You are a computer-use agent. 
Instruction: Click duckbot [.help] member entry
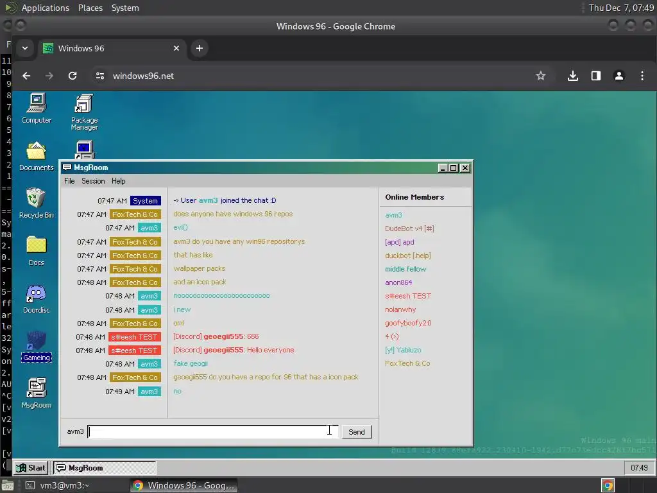pyautogui.click(x=407, y=255)
